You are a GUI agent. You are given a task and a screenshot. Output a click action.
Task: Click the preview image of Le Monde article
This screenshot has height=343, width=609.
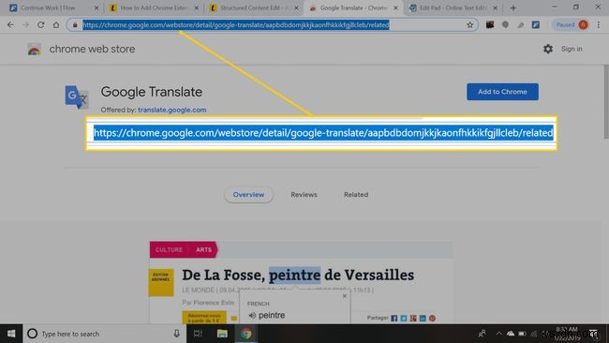(301, 282)
